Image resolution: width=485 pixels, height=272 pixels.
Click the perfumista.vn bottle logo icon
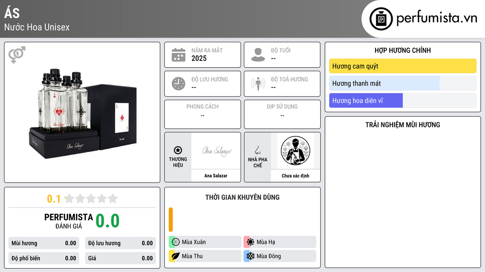pyautogui.click(x=381, y=19)
